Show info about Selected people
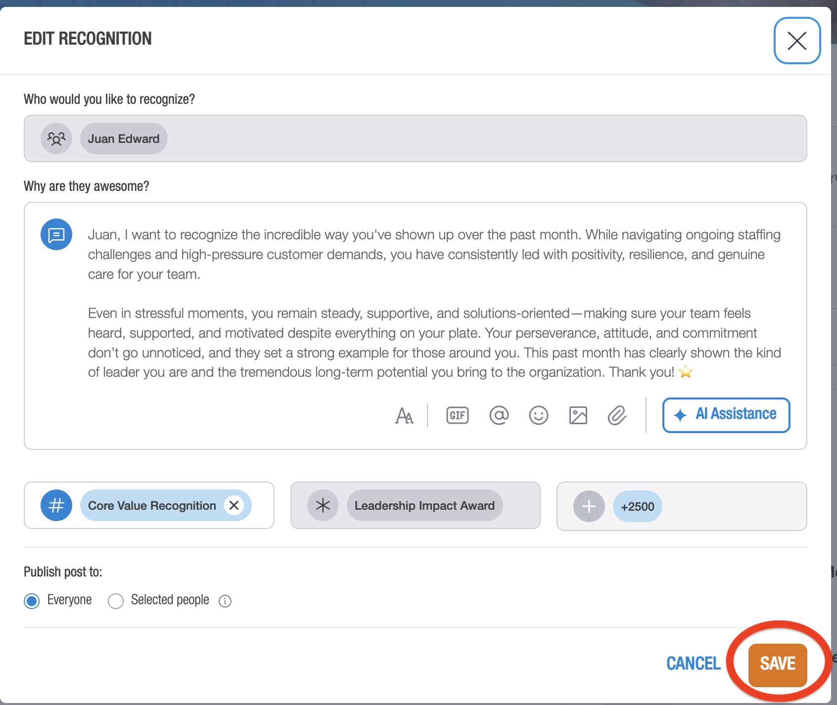This screenshot has height=705, width=837. 225,601
